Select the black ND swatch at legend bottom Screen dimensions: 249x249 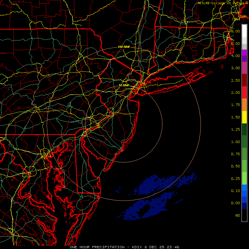[x=244, y=215]
